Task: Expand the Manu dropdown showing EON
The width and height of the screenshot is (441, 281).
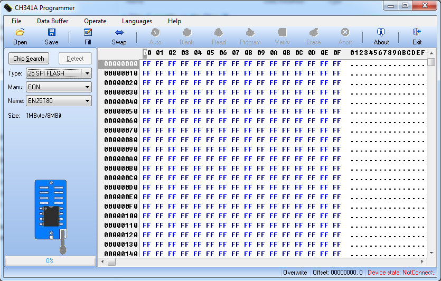Action: pos(88,87)
